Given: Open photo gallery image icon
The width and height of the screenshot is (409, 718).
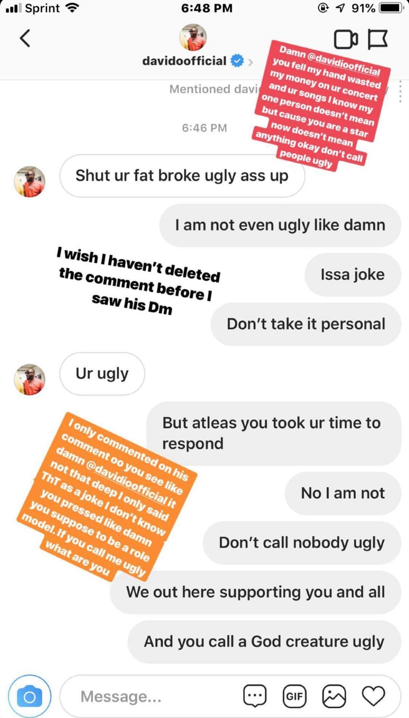Looking at the screenshot, I should tap(334, 696).
